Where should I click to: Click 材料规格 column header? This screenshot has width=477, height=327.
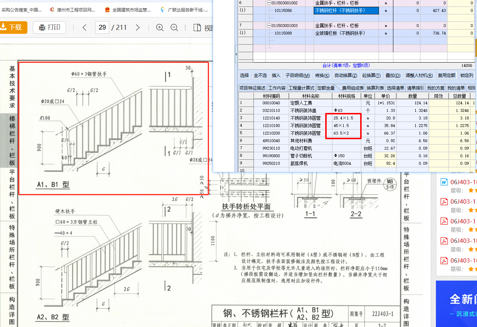click(347, 96)
